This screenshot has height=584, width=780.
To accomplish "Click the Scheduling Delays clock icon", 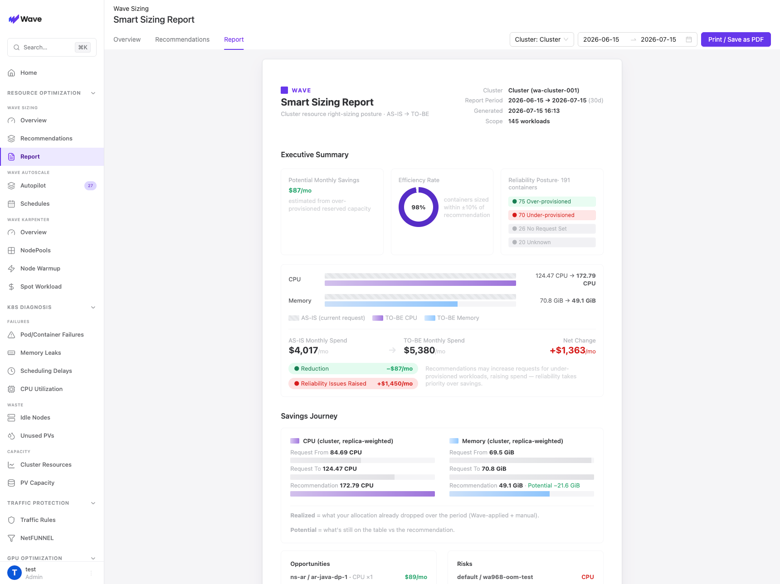I will click(11, 371).
